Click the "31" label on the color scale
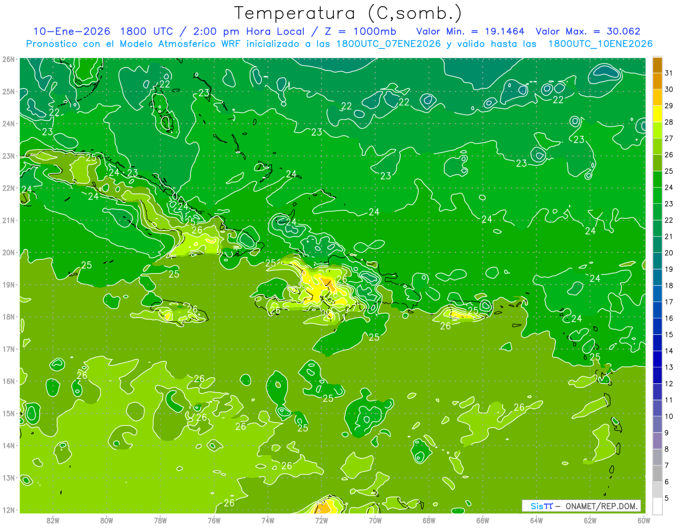Image resolution: width=684 pixels, height=528 pixels. pyautogui.click(x=669, y=73)
